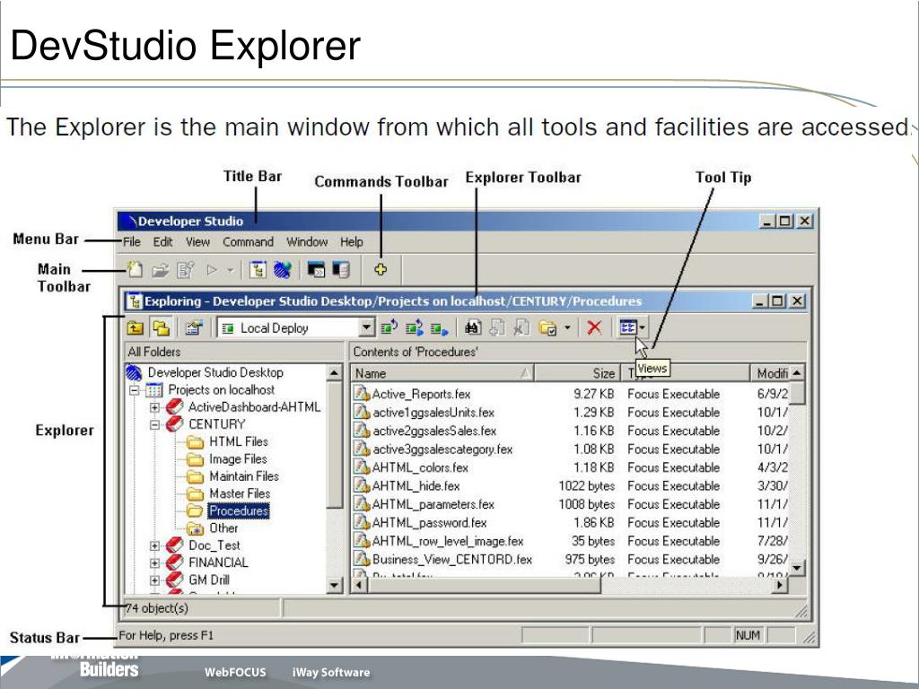Sort by the Modified column header

[770, 373]
